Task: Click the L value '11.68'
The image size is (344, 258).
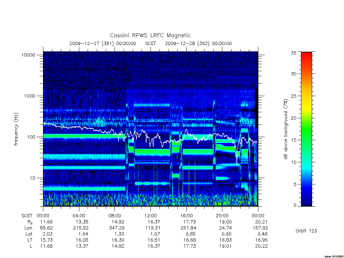Action: click(x=46, y=246)
